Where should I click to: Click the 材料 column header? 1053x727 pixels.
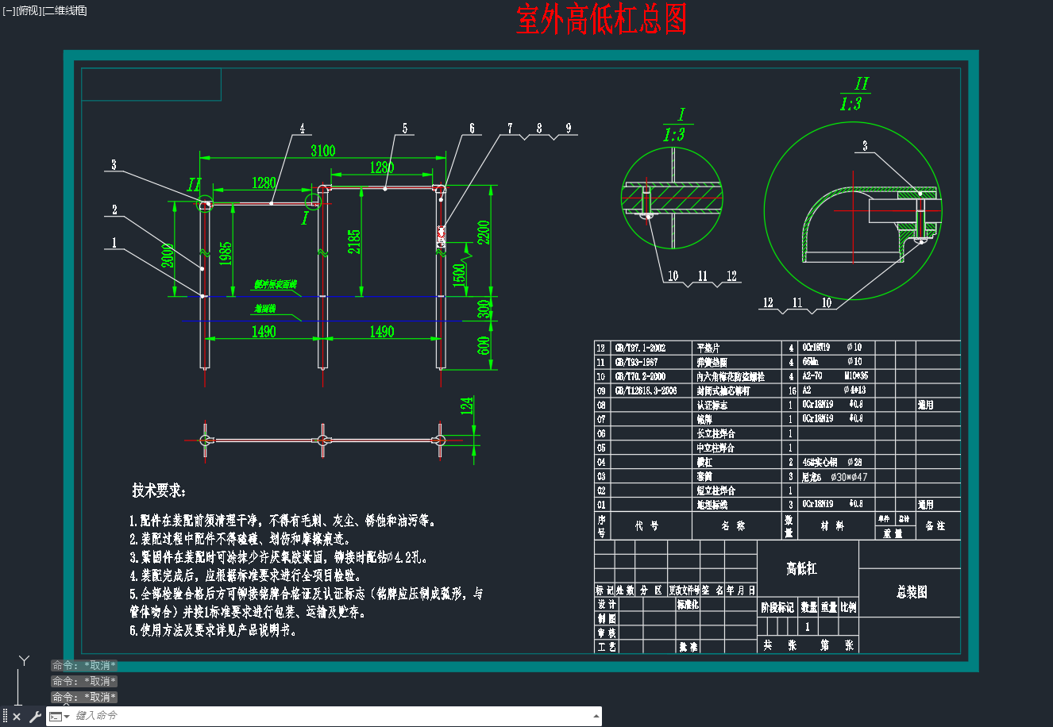(832, 525)
